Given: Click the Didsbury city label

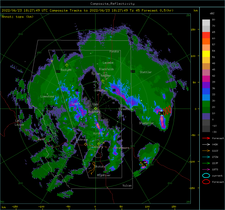Looking at the screenshot, I should (94, 112).
